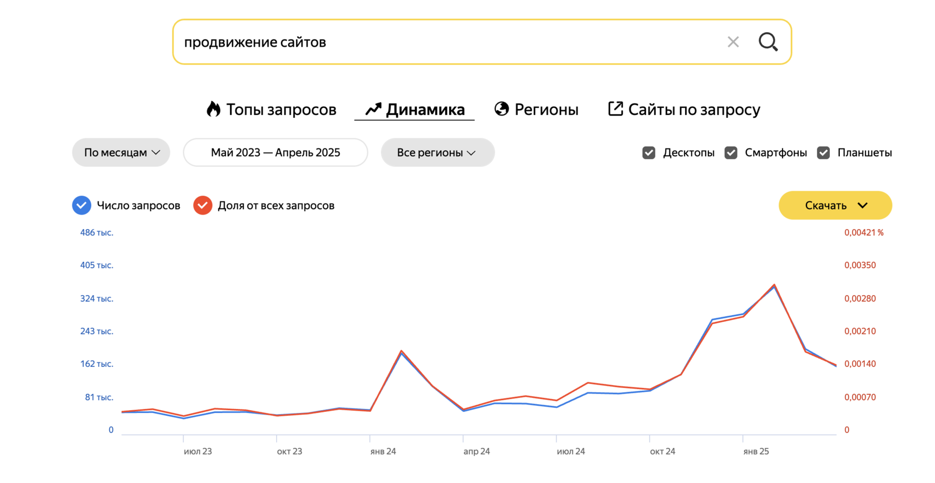The width and height of the screenshot is (935, 483).
Task: Toggle the blue Число запросов series checkmark
Action: [82, 205]
